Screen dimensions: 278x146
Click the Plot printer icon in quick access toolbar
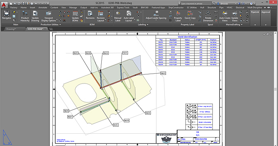pyautogui.click(x=32, y=3)
